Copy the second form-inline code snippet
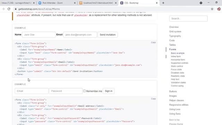The width and height of the screenshot is (222, 125). pos(153,99)
